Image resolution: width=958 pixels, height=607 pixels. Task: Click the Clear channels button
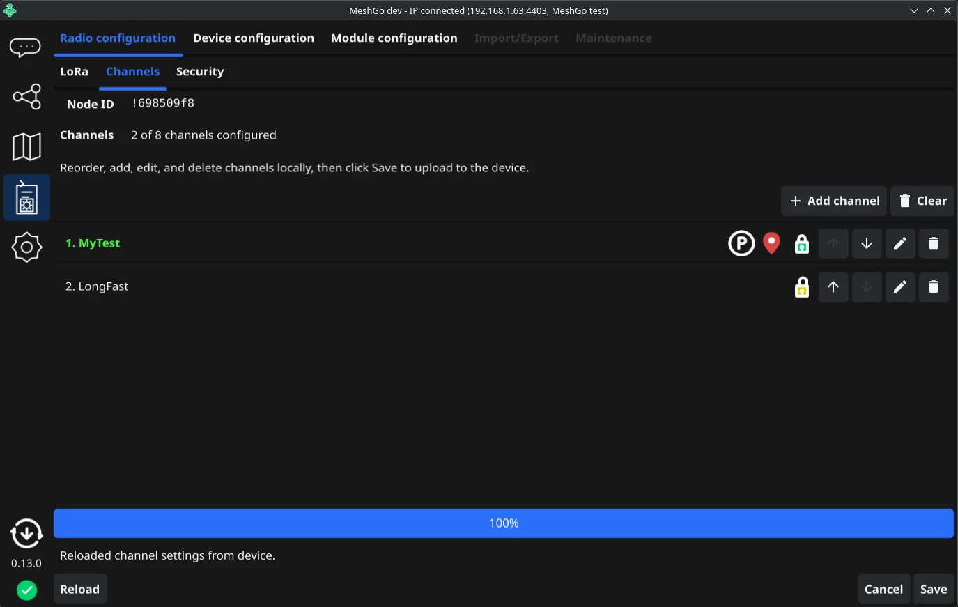922,201
